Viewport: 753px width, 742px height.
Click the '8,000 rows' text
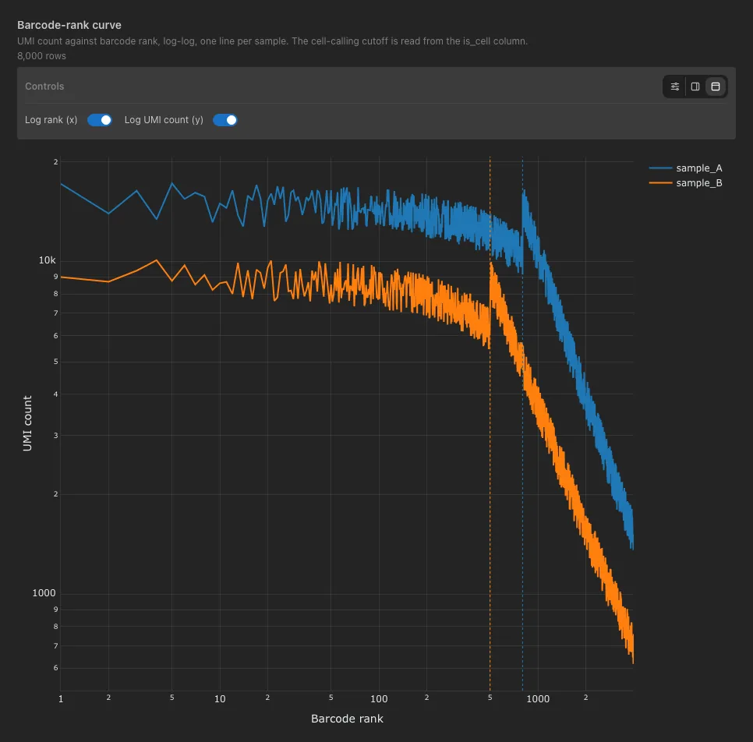[42, 56]
